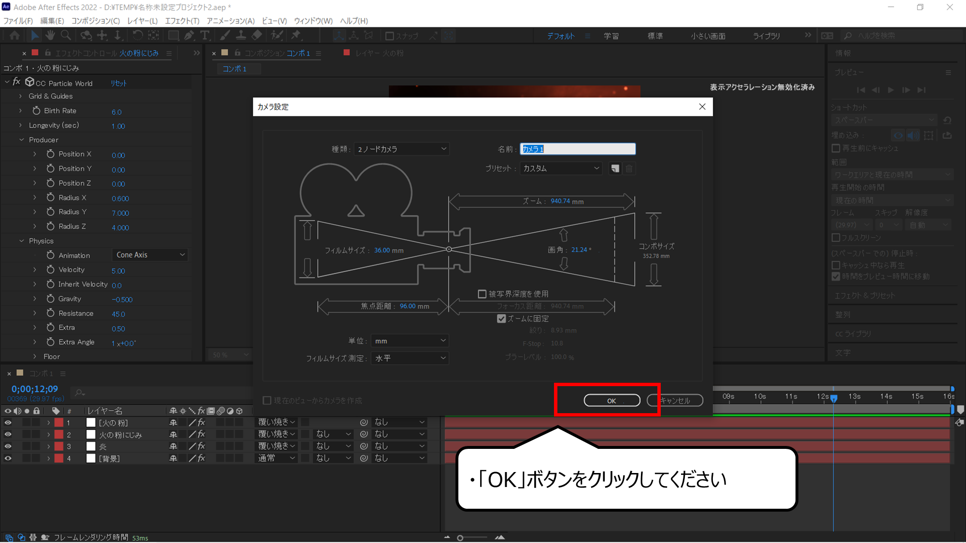Uncheck ズームに固定 checkbox

pyautogui.click(x=501, y=319)
